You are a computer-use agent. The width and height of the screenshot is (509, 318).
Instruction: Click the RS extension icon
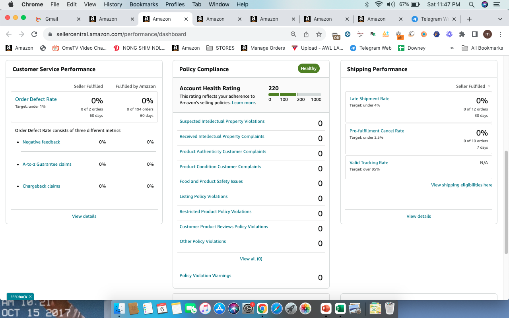373,34
